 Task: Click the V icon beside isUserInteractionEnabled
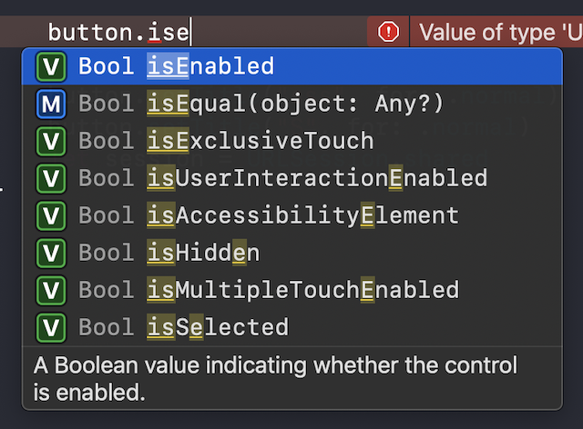pos(49,178)
